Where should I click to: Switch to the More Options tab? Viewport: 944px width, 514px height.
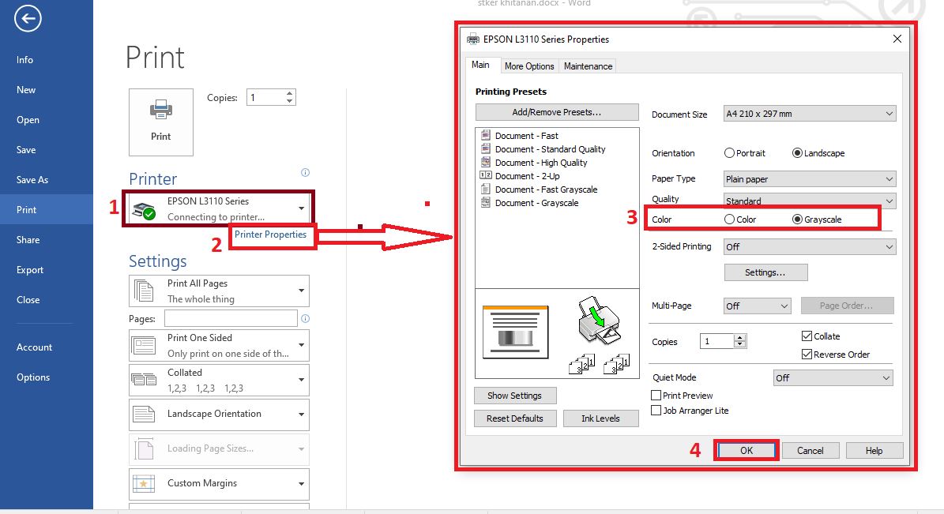click(529, 66)
